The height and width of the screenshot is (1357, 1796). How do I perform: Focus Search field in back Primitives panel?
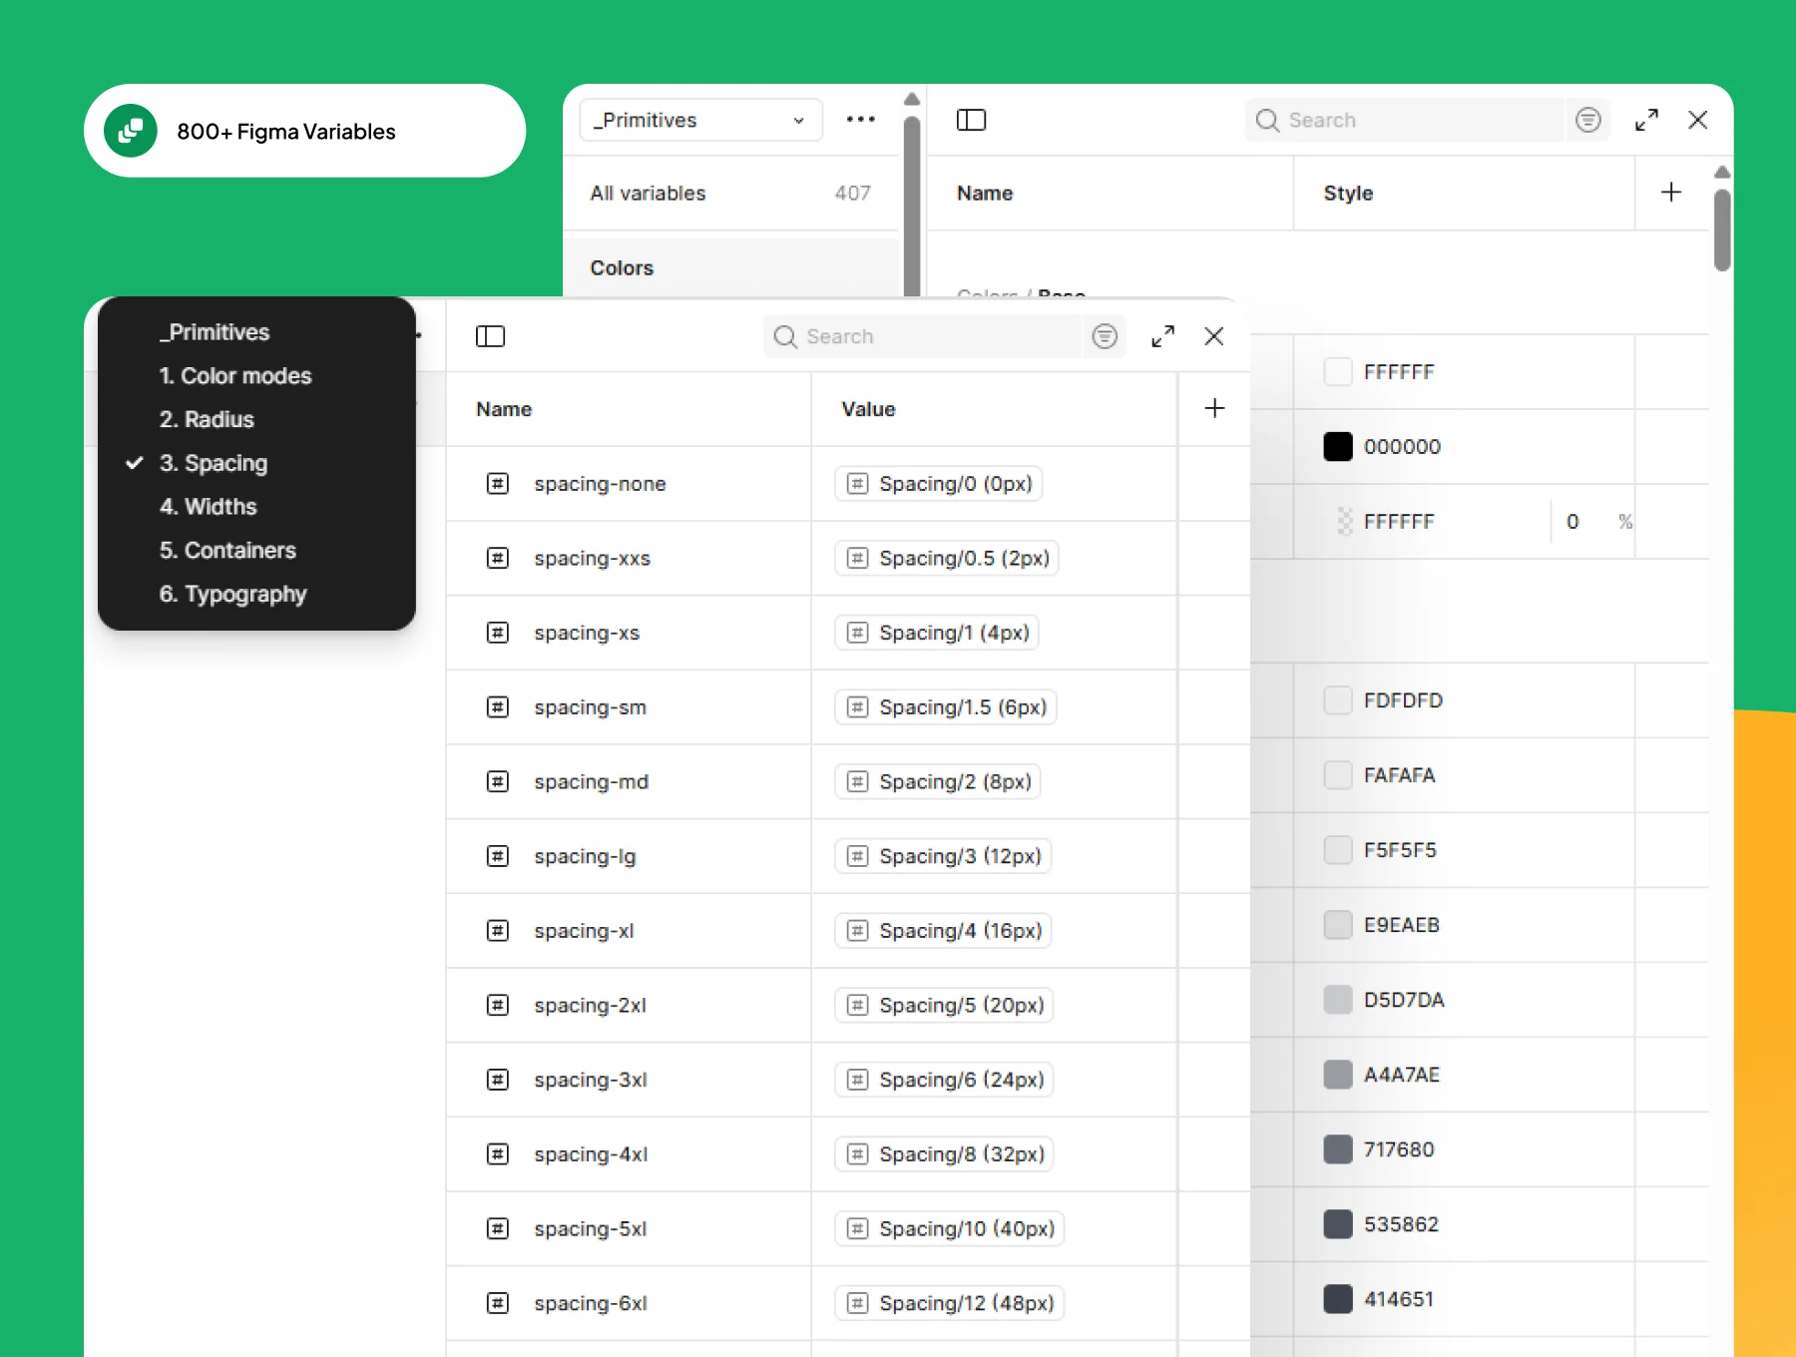tap(1406, 120)
